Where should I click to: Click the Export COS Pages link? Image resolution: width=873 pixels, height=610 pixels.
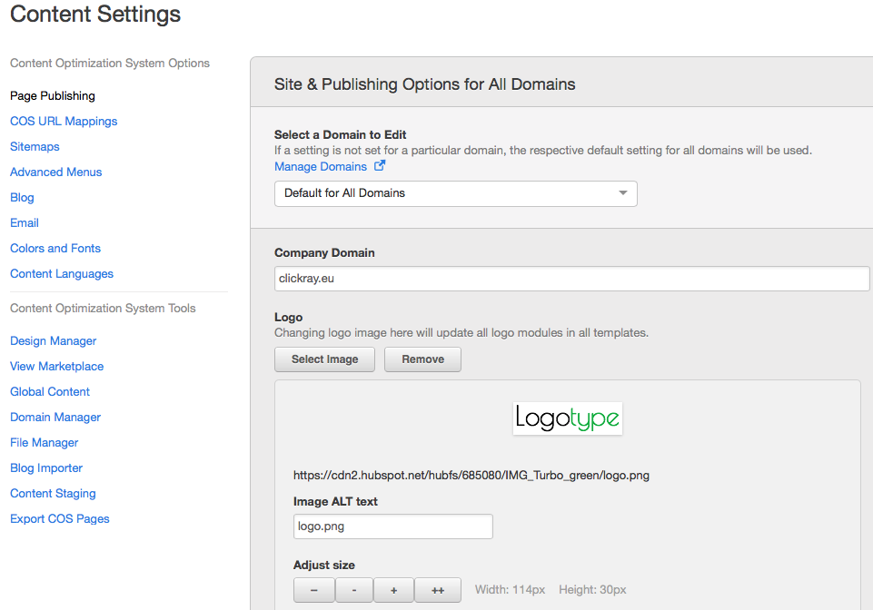[x=60, y=518]
